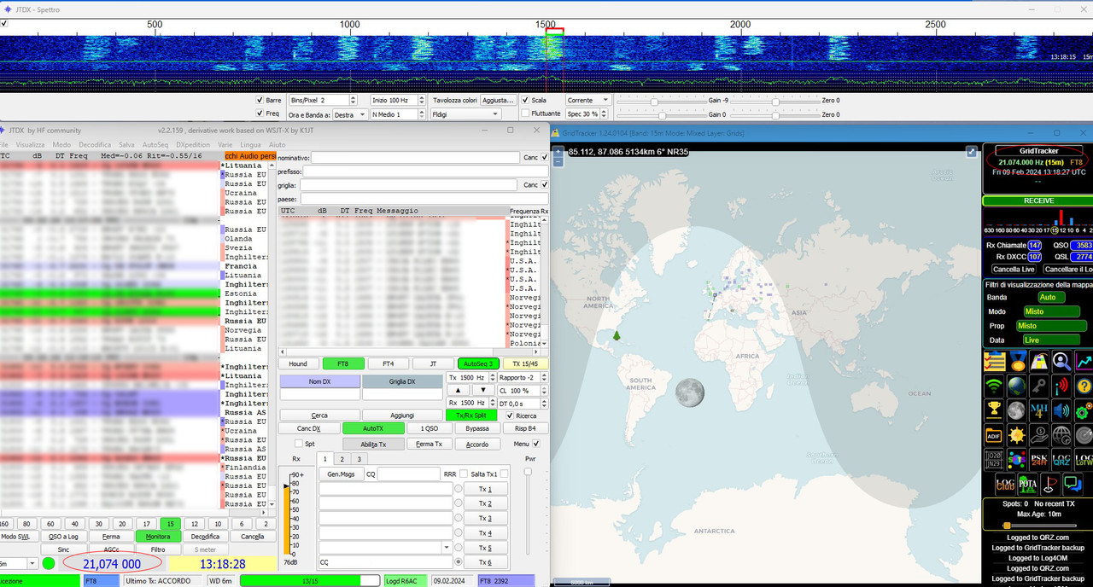
Task: Toggle the Freq checkbox in Spettro window
Action: pos(260,113)
